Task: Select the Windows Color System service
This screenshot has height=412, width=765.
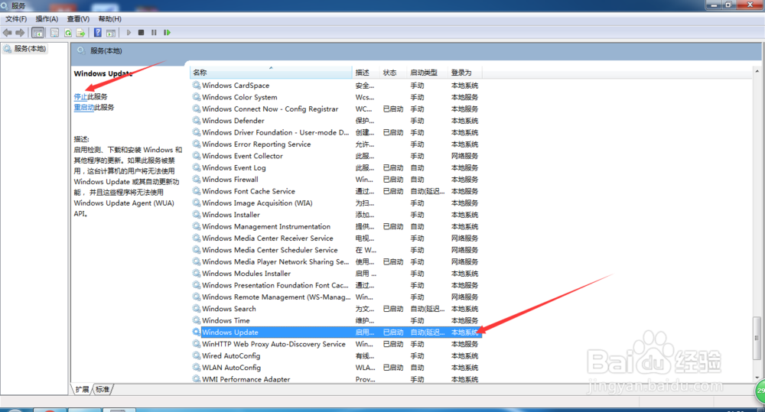Action: pyautogui.click(x=336, y=97)
